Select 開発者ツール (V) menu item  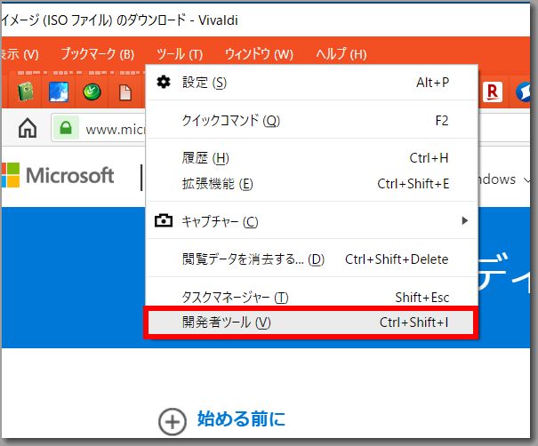point(311,323)
